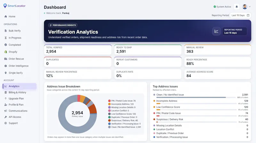Click the SmartLocator pin logo icon
This screenshot has height=143, width=256.
pyautogui.click(x=5, y=6)
